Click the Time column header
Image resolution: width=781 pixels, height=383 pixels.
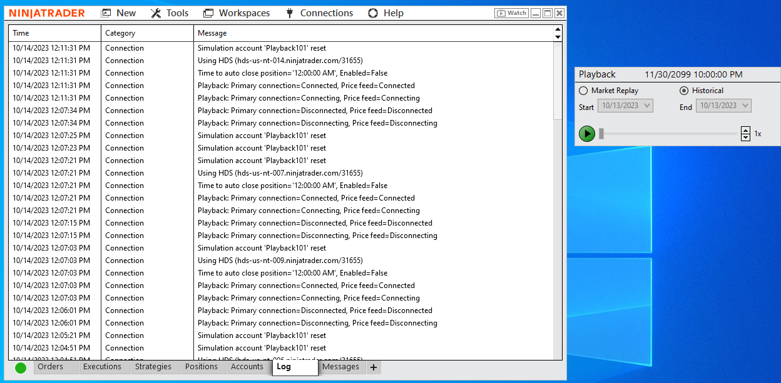54,33
